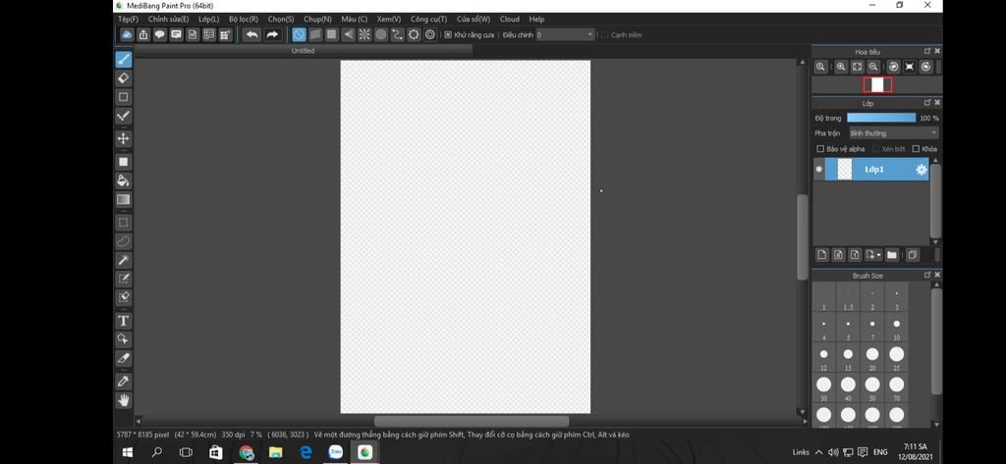Check the Khóa lock checkbox
1006x464 pixels.
pos(916,149)
